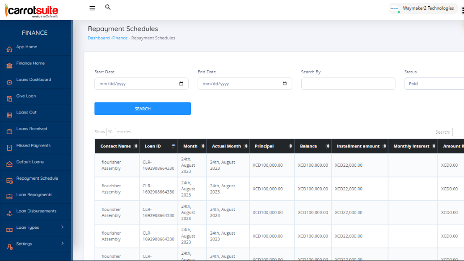Open the Status dropdown showing Paid
Viewport: 464px width, 261px height.
click(434, 84)
